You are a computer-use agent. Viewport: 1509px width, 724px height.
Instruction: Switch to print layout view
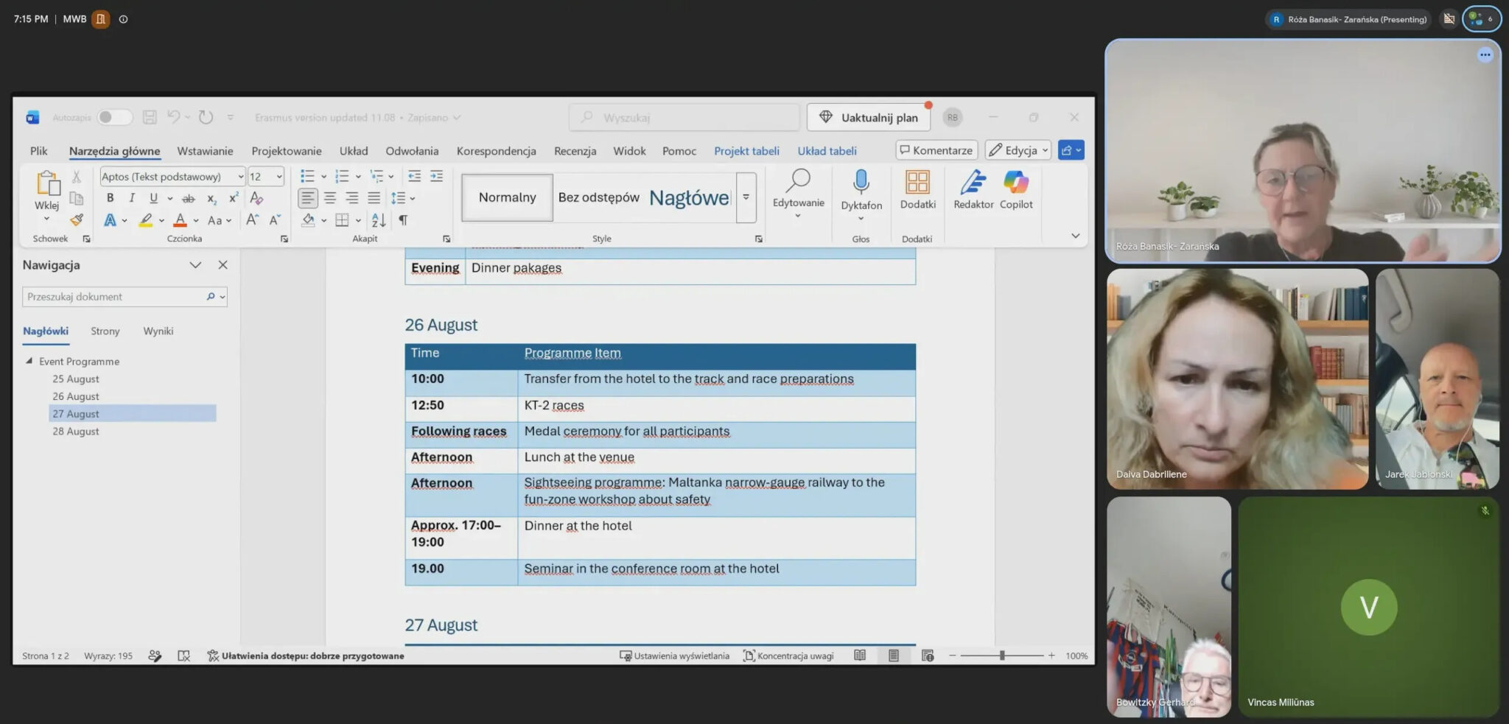894,656
